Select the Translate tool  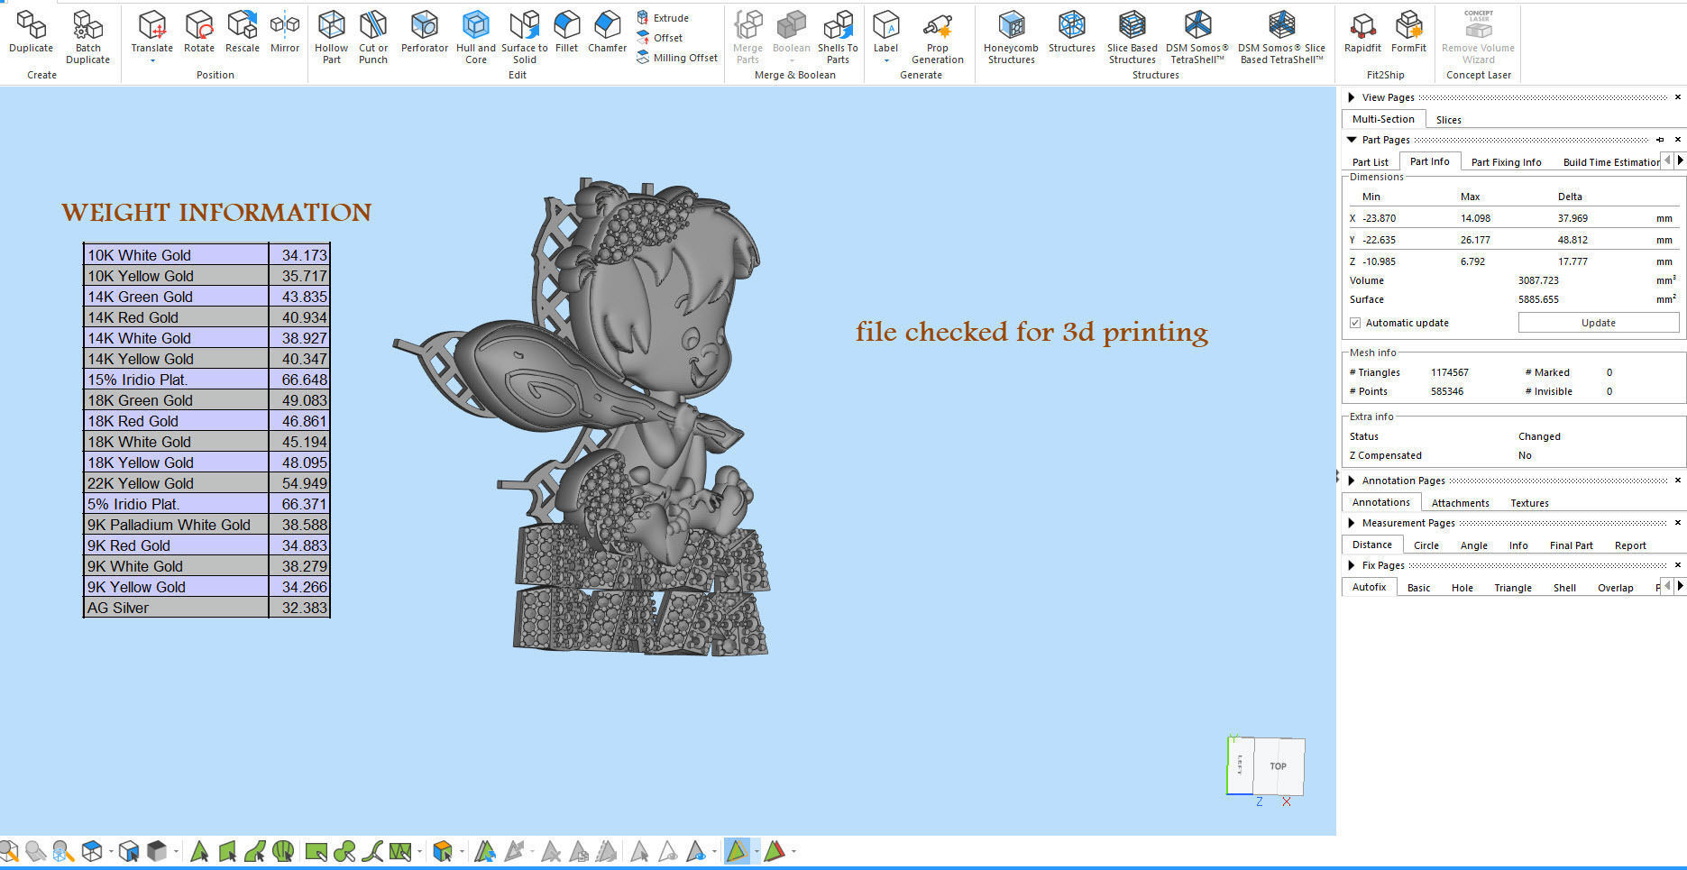point(151,33)
